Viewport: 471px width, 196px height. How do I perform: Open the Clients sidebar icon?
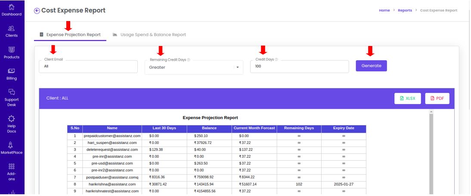(12, 28)
